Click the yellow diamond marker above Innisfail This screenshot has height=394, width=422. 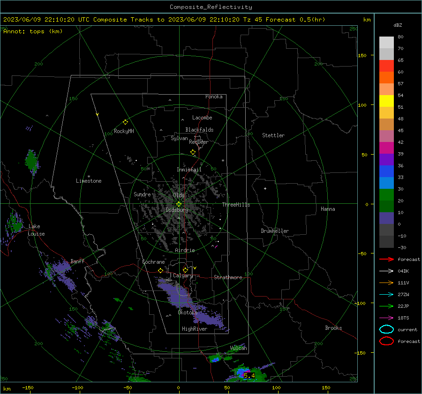pyautogui.click(x=193, y=152)
